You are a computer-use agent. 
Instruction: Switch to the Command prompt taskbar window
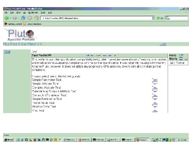tap(99, 140)
